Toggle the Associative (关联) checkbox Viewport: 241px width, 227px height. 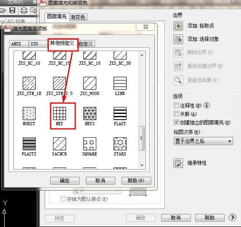[176, 114]
